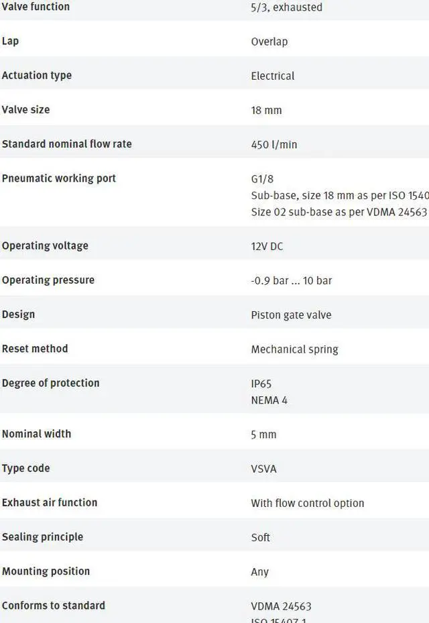Select the "5/3, exhausted" value text
This screenshot has width=429, height=623.
click(286, 7)
